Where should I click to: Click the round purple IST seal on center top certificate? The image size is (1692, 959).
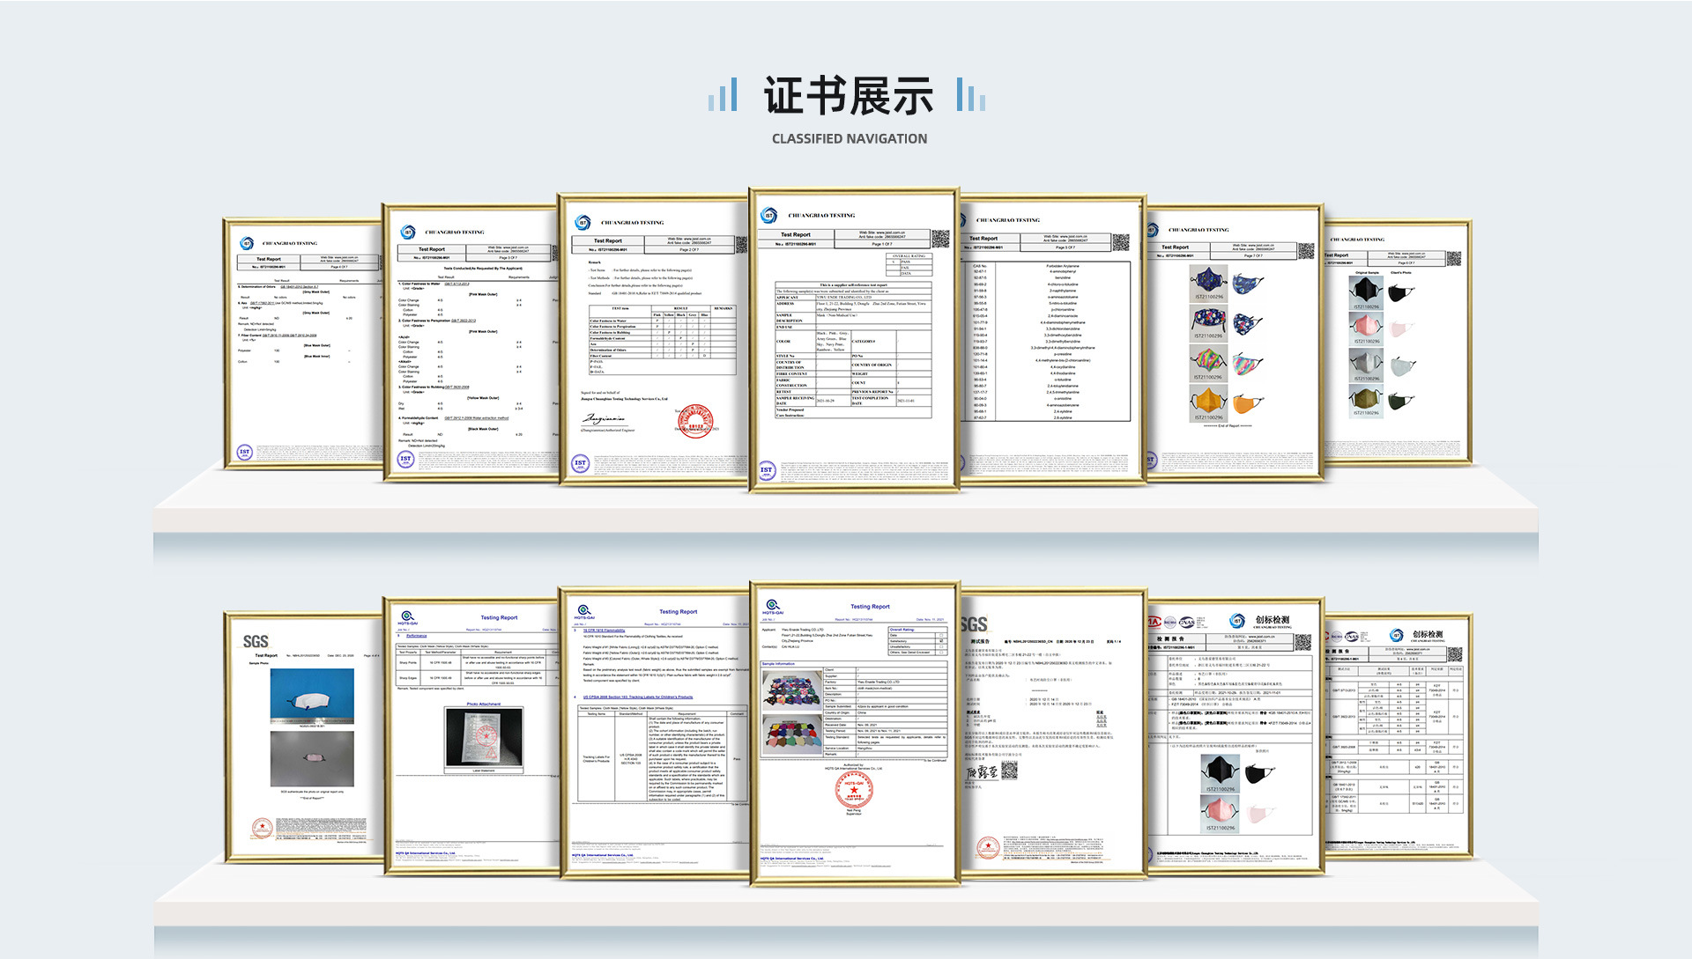[x=766, y=470]
